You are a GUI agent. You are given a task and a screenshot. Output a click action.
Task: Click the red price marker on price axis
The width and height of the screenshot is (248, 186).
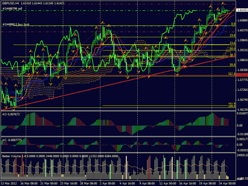coord(242,75)
